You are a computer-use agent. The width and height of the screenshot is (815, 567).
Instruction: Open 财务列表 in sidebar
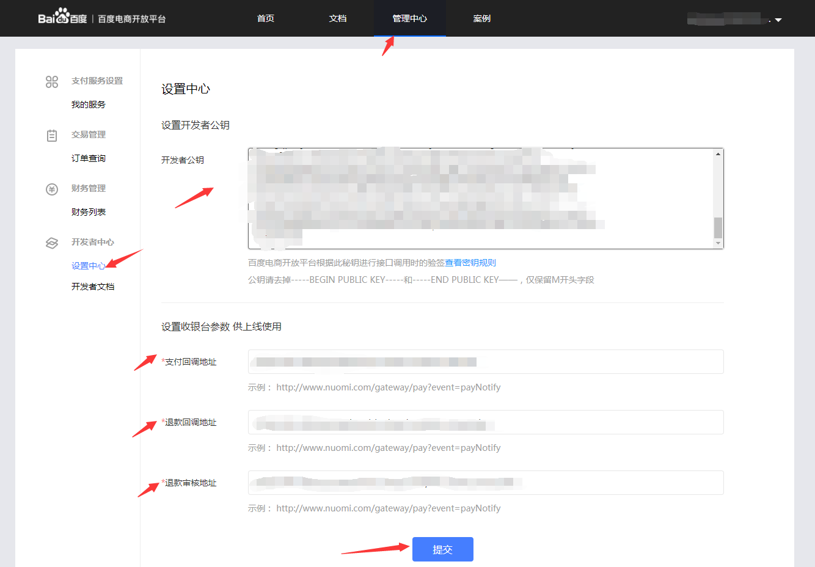pyautogui.click(x=89, y=212)
